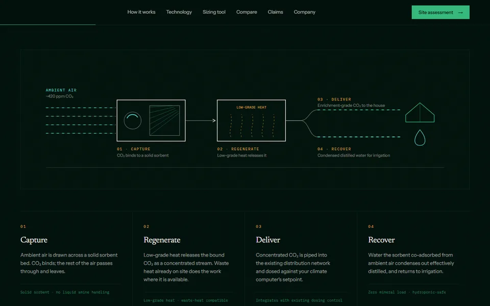Click the diagram label "01 · CAPTURE"
The height and width of the screenshot is (306, 490).
click(134, 149)
